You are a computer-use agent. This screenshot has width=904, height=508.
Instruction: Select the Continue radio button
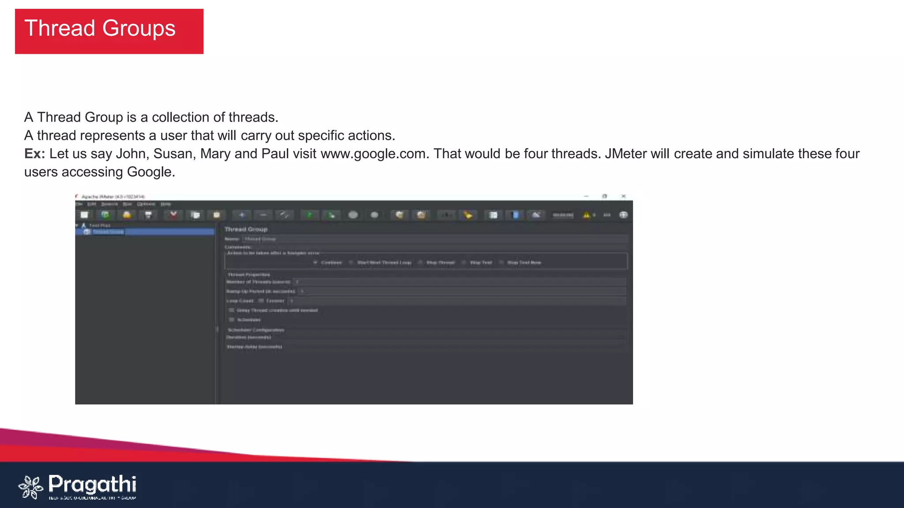pyautogui.click(x=315, y=262)
